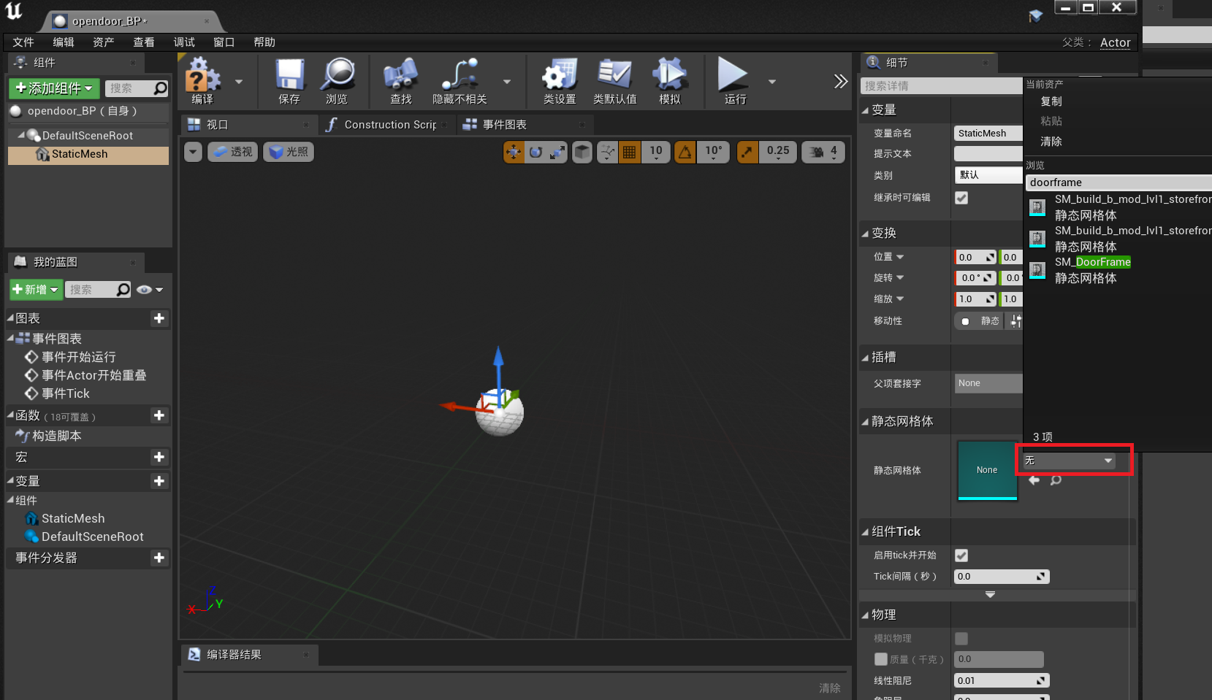Collapse the Static Mesh details section
This screenshot has width=1212, height=700.
865,422
